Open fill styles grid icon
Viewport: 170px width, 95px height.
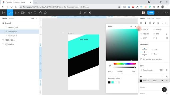tap(162, 76)
